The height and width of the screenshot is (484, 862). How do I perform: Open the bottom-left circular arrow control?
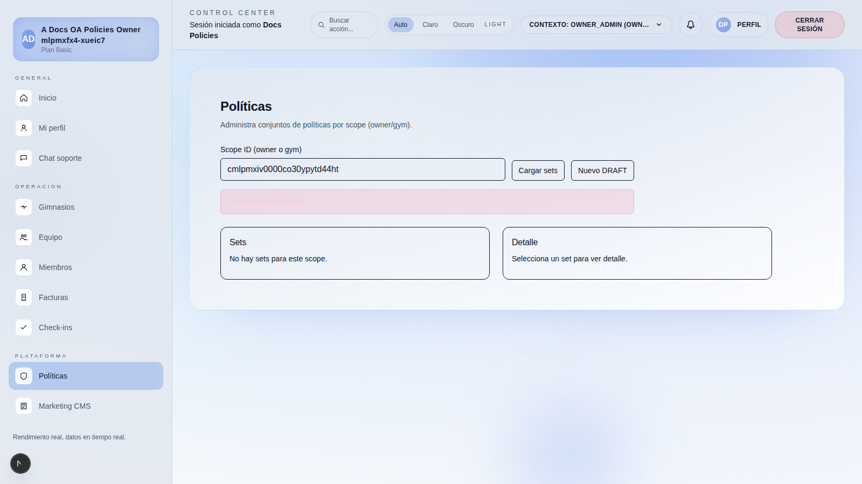pyautogui.click(x=20, y=463)
